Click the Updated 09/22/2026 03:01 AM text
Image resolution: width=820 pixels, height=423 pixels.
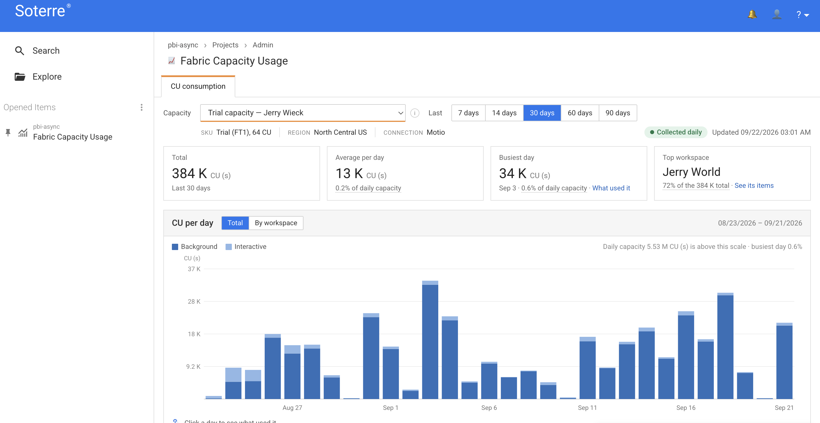coord(761,132)
